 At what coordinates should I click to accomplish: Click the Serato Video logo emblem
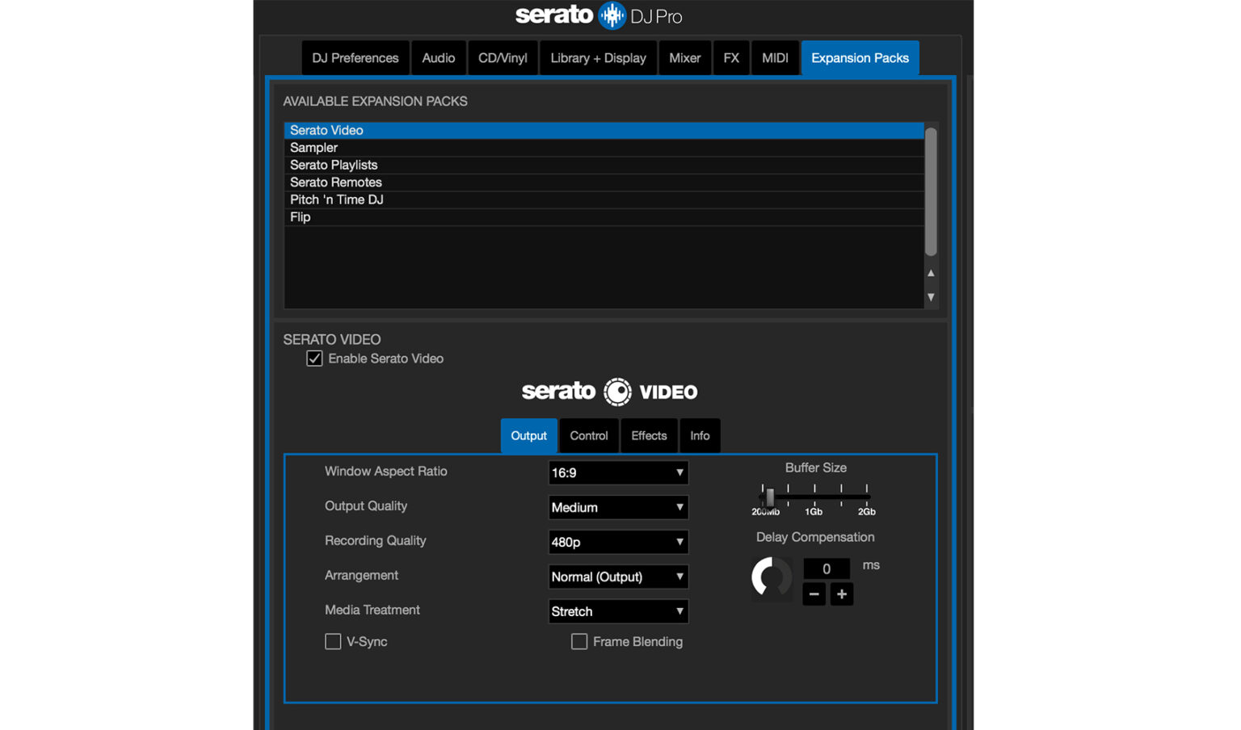coord(616,392)
